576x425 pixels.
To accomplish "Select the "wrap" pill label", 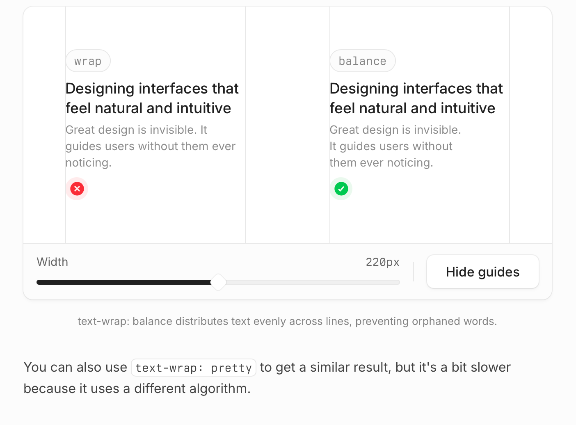I will (x=88, y=61).
